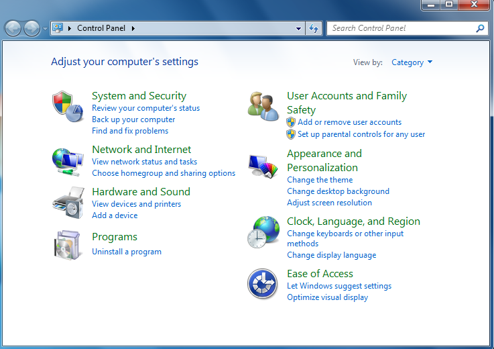Open the System and Security shield icon

click(68, 107)
